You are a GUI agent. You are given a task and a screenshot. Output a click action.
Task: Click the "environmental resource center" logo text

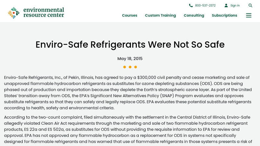(44, 12)
